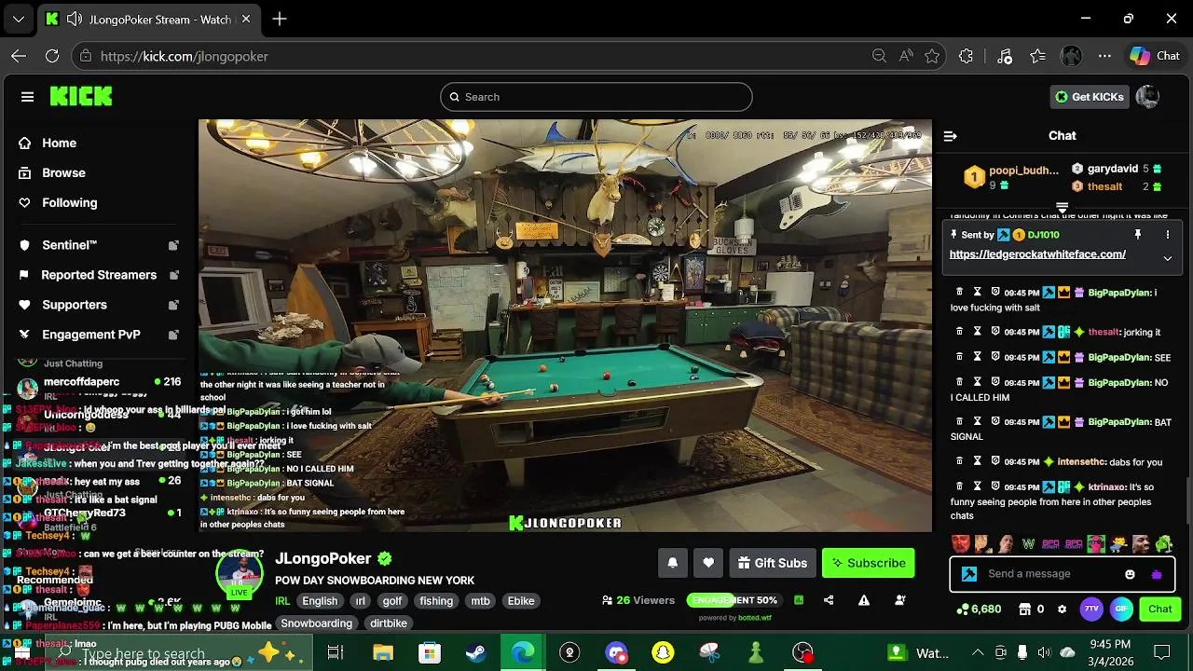
Task: Click the 6,680 channel points icon
Action: (979, 609)
